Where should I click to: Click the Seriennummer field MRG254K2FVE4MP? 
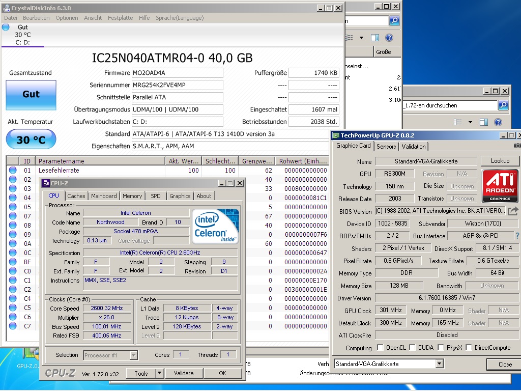(x=178, y=85)
